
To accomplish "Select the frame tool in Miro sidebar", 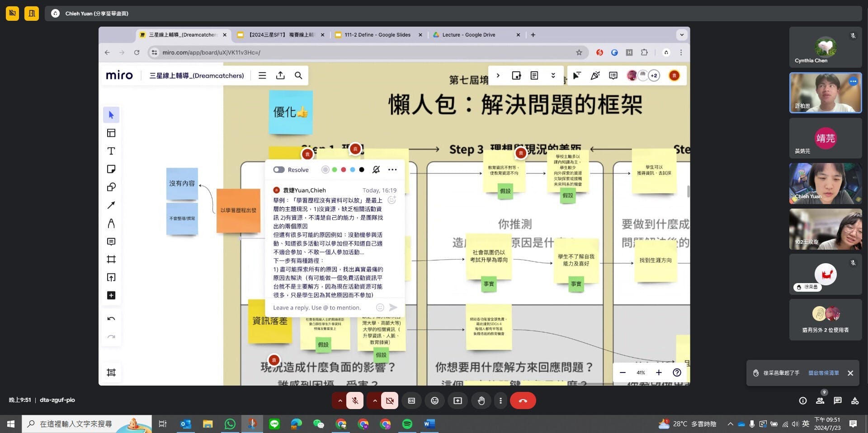I will [111, 259].
